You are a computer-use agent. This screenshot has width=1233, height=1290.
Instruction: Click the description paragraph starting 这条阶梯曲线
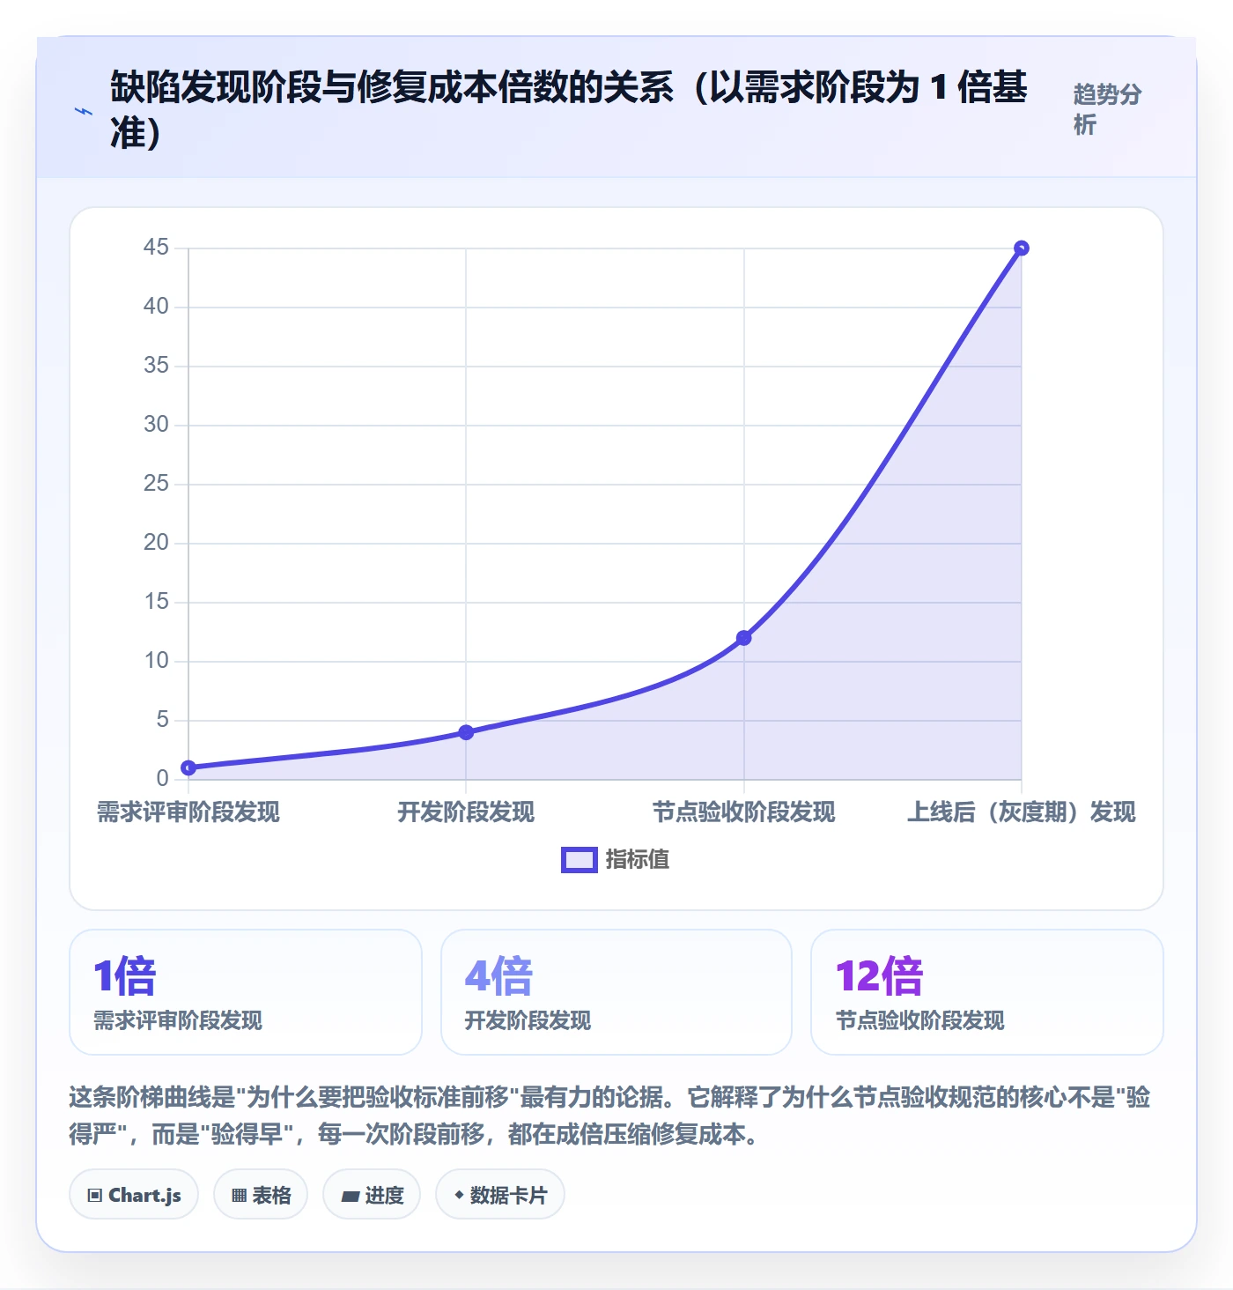pyautogui.click(x=609, y=1116)
